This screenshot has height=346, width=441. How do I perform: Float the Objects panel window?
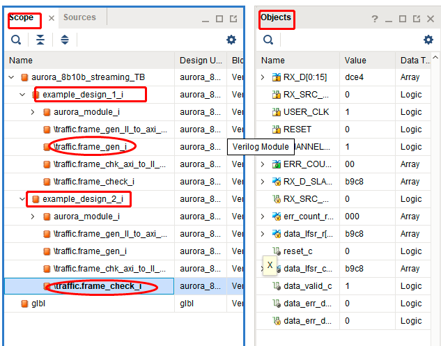417,19
